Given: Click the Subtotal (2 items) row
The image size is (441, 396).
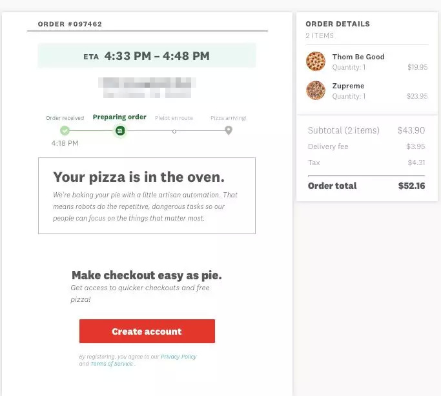Looking at the screenshot, I should pyautogui.click(x=365, y=130).
